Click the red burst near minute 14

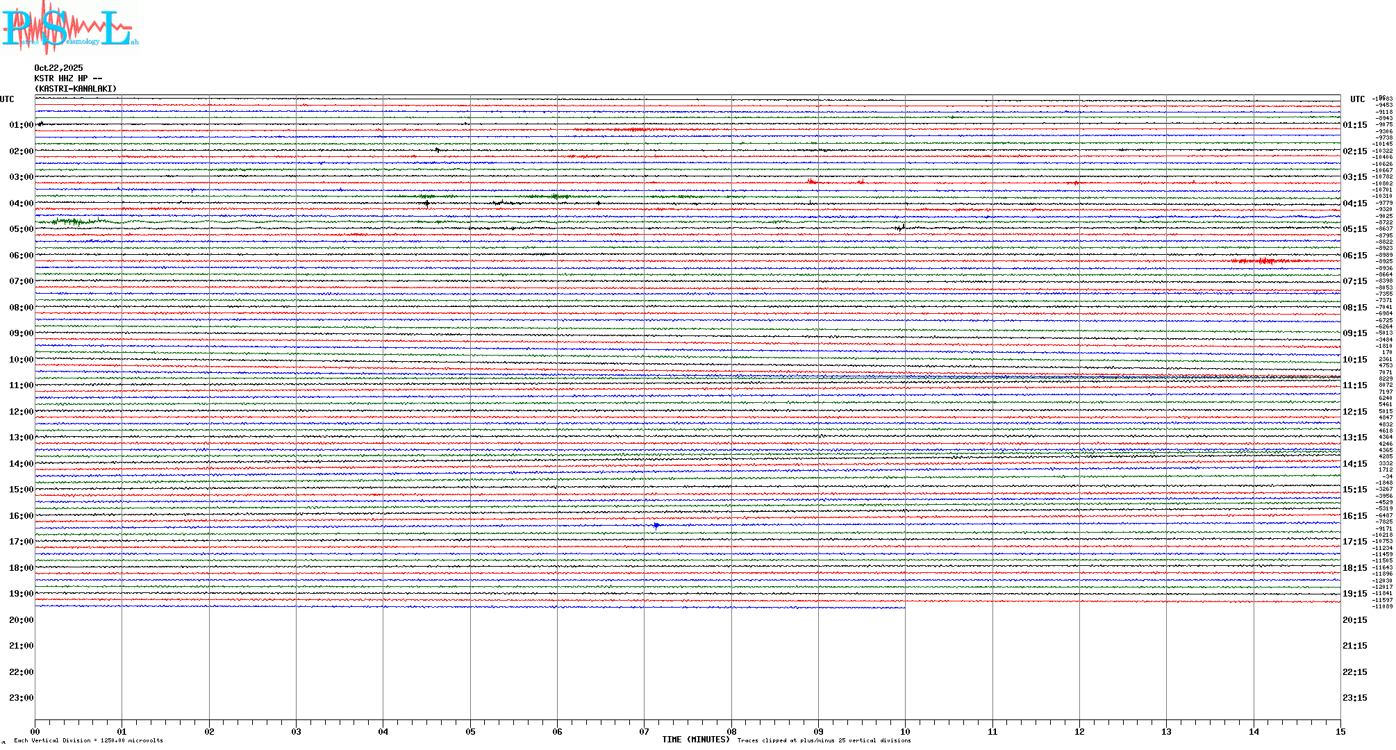[1265, 261]
